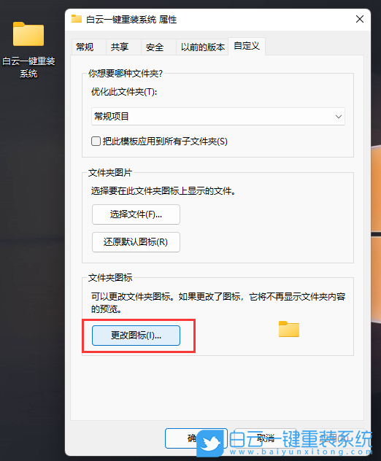This screenshot has height=461, width=381.
Task: Click the 优化此文件夹(T): label
Action: coord(124,92)
